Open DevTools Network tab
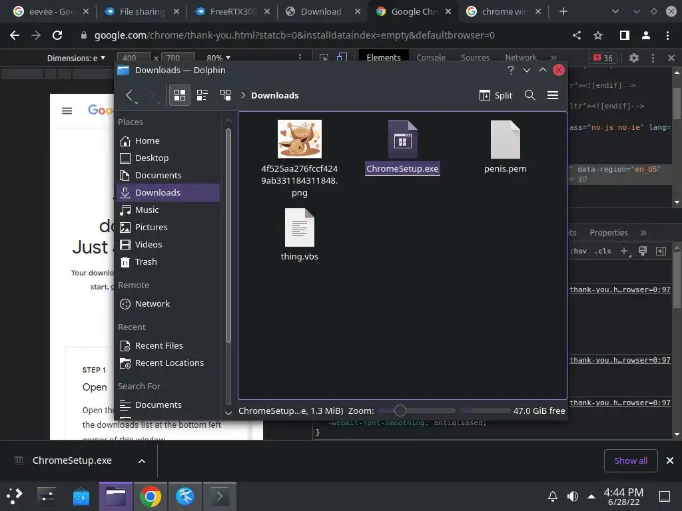 [x=521, y=57]
